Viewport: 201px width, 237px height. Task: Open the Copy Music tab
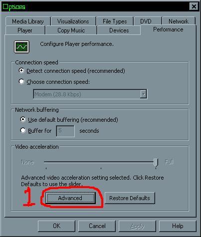71,30
